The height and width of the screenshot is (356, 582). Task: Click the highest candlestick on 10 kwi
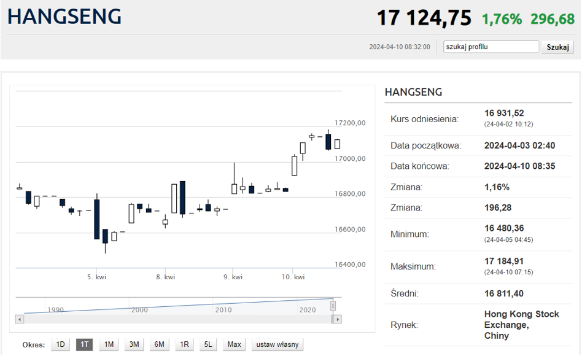(x=328, y=140)
